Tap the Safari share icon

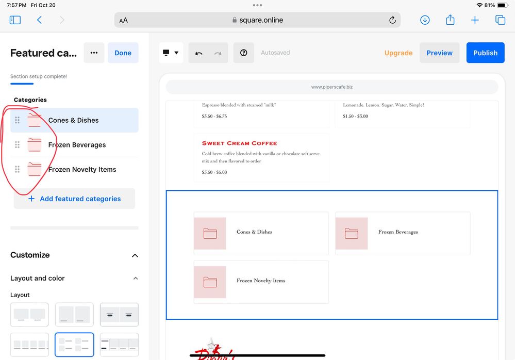(450, 20)
